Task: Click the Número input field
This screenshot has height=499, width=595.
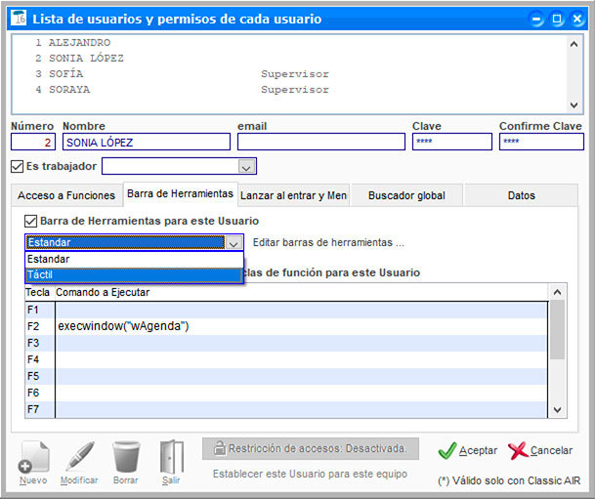Action: click(x=33, y=143)
